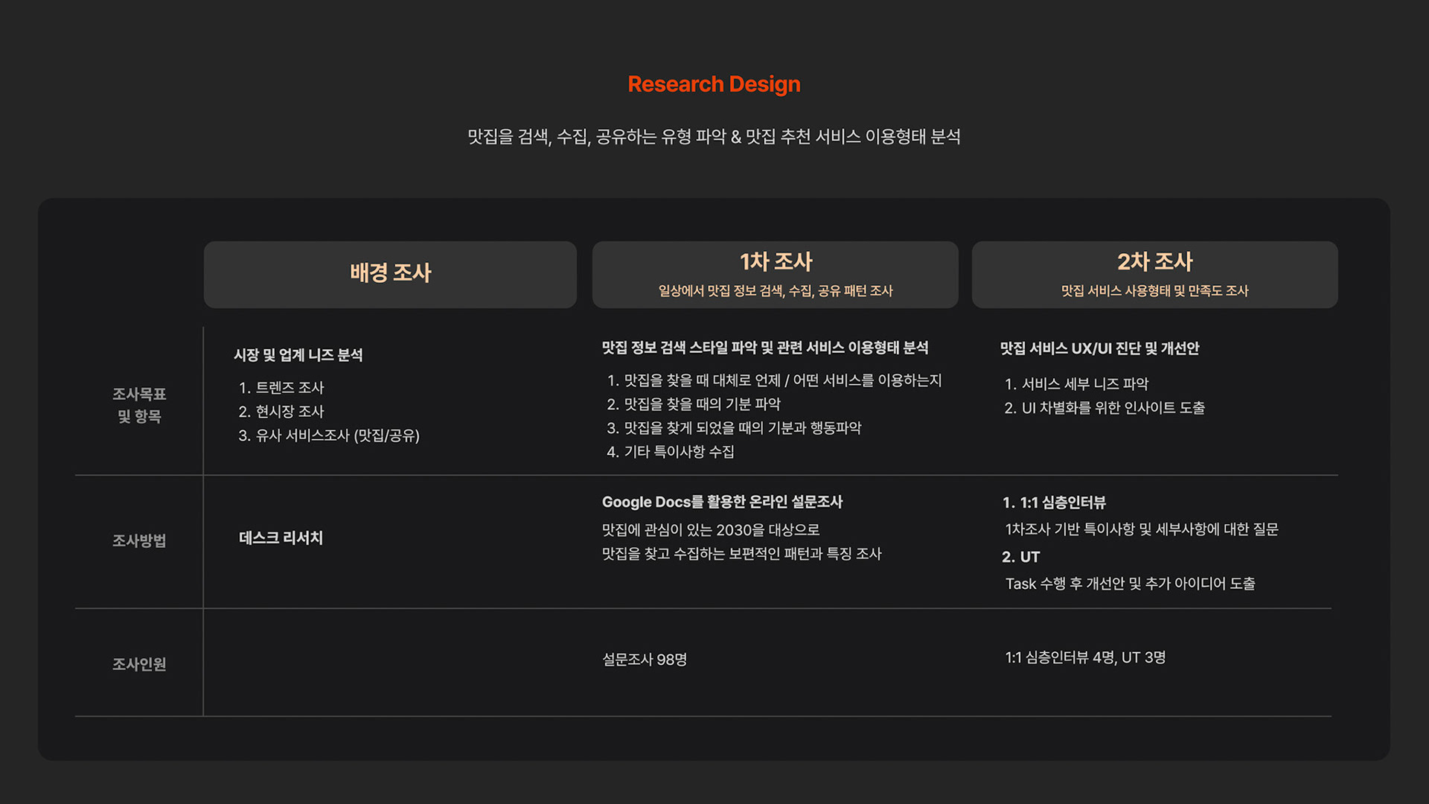The width and height of the screenshot is (1429, 804).
Task: Click the 데스크 리서치 text
Action: pyautogui.click(x=281, y=538)
